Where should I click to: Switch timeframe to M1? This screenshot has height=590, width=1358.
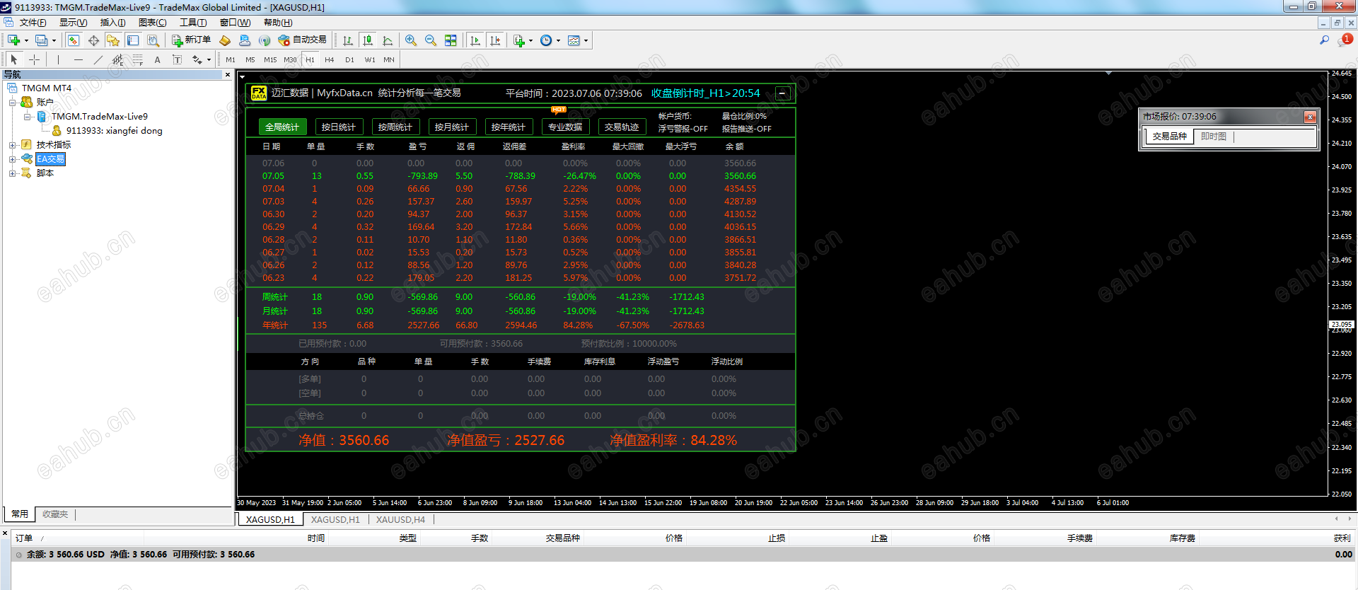tap(231, 60)
